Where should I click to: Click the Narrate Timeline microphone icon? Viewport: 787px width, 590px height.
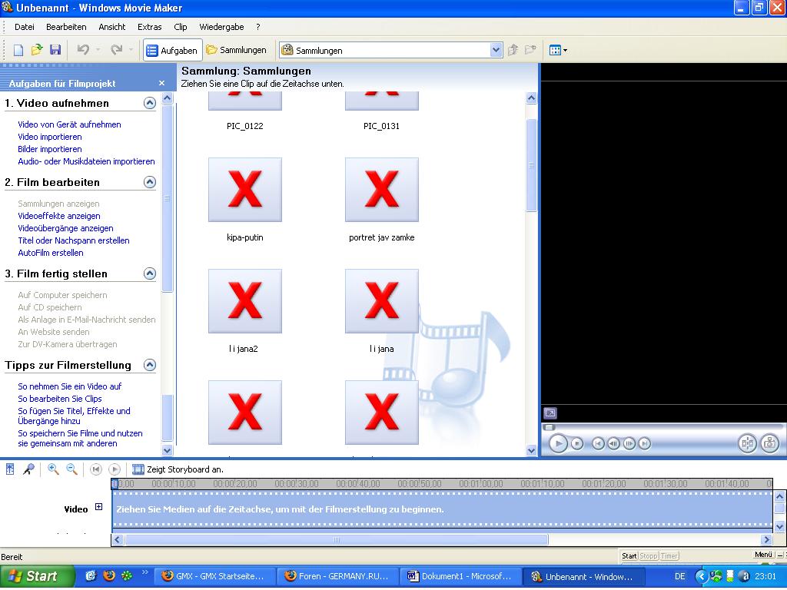click(28, 469)
